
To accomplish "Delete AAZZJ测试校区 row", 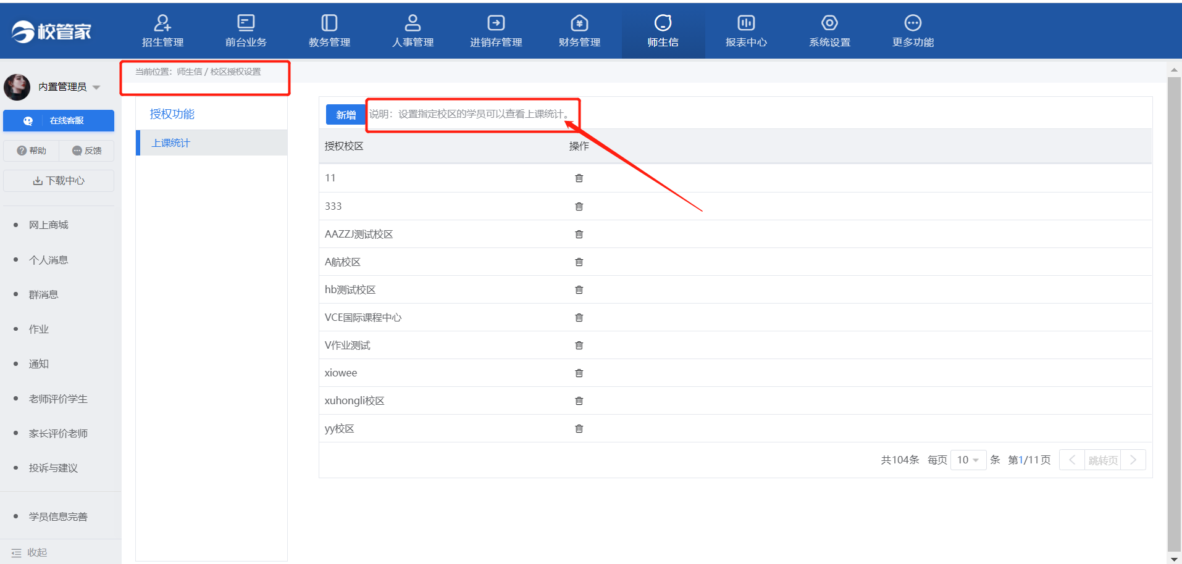I will (x=579, y=234).
